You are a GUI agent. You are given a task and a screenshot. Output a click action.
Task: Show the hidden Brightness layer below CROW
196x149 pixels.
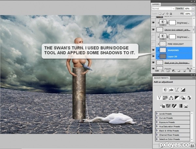(x=154, y=37)
